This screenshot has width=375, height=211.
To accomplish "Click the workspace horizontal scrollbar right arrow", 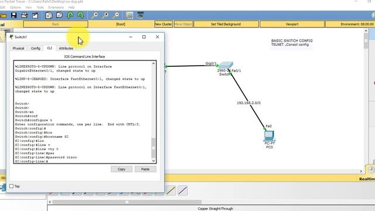I will point(361,171).
